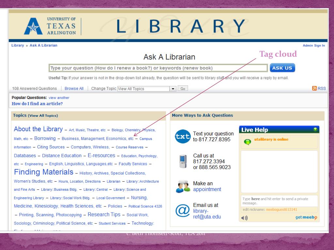Open Ask A Librarian breadcrumb
Viewport: 334px width, 250px height.
[x=43, y=45]
